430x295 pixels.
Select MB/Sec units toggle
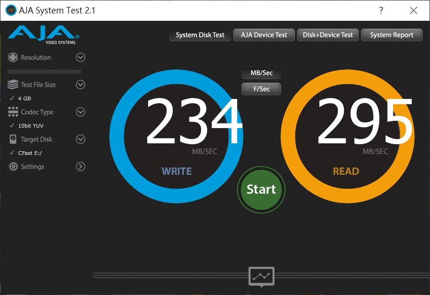coord(262,73)
